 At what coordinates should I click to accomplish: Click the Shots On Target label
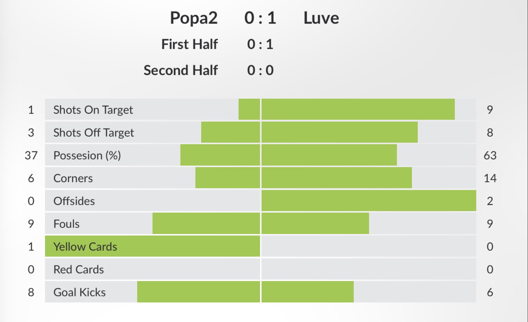coord(93,110)
